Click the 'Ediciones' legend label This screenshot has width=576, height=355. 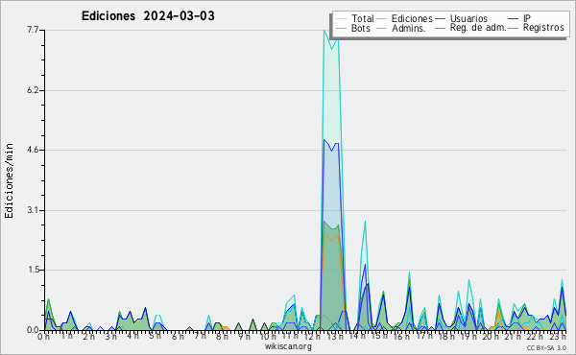tap(412, 18)
